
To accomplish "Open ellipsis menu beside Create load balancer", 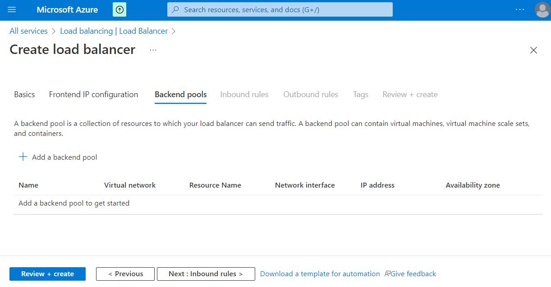I will [153, 50].
